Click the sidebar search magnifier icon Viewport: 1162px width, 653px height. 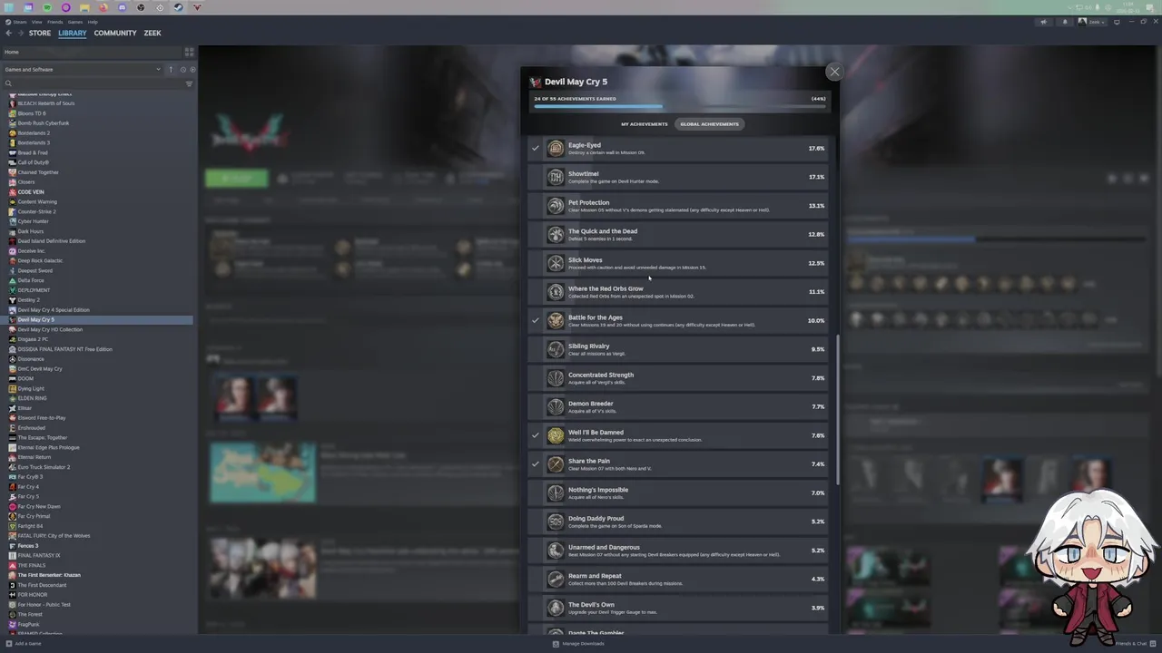pos(8,83)
